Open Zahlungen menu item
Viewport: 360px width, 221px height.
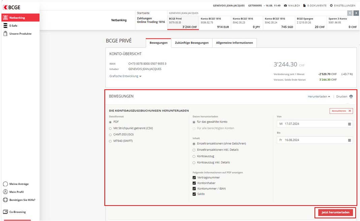[144, 18]
